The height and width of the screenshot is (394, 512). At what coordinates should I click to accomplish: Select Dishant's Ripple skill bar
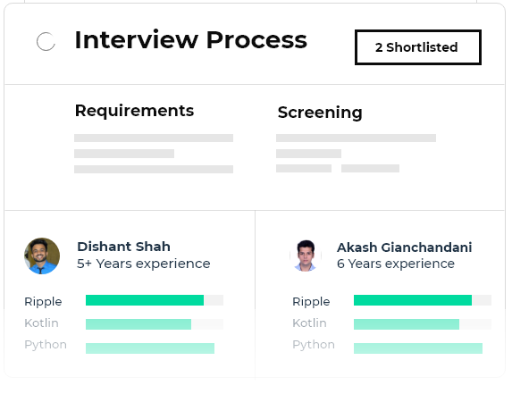click(x=155, y=300)
